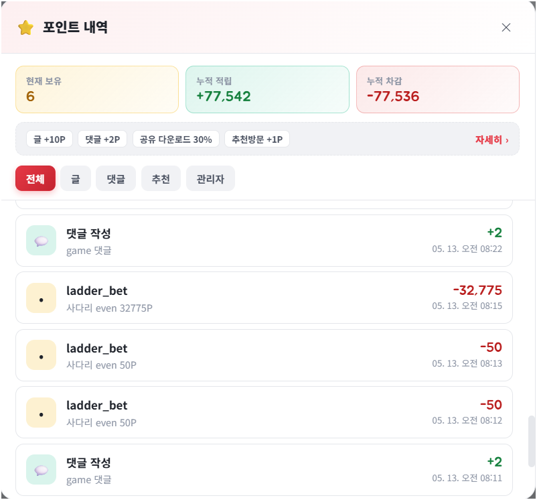The height and width of the screenshot is (500, 537).
Task: Show the 추천 filter tab
Action: (x=161, y=178)
